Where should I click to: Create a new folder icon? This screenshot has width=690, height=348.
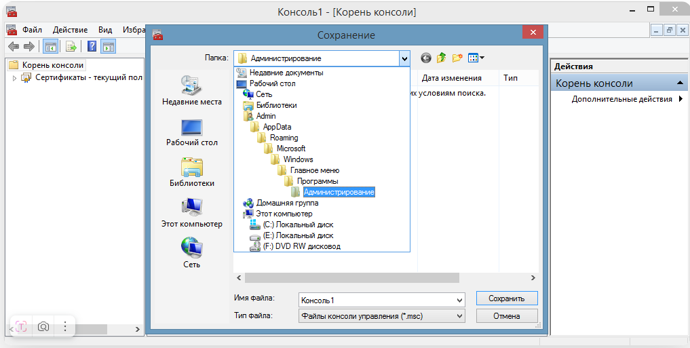[x=457, y=58]
